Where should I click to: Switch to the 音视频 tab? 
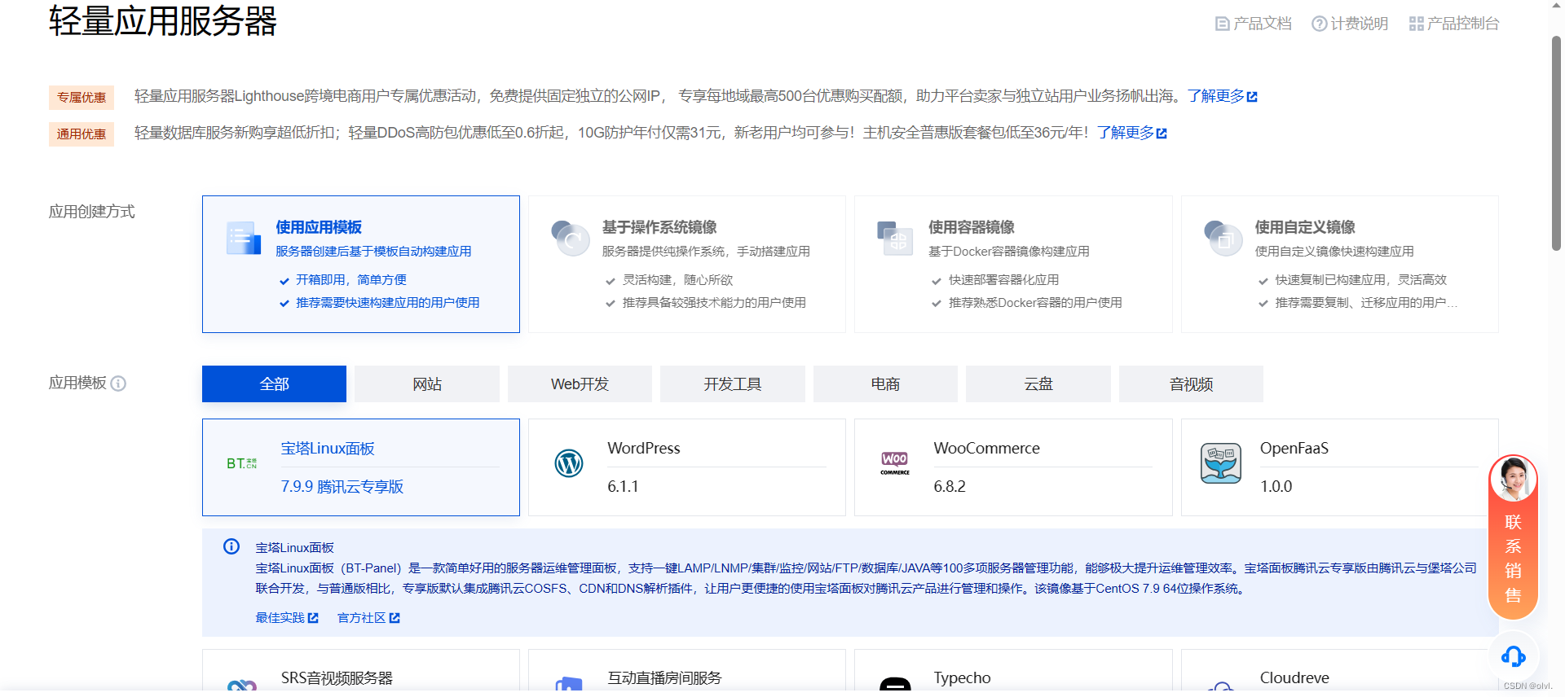pos(1191,384)
